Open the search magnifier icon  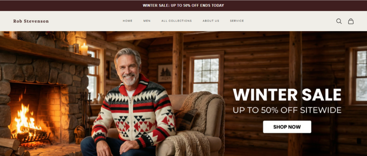[339, 21]
